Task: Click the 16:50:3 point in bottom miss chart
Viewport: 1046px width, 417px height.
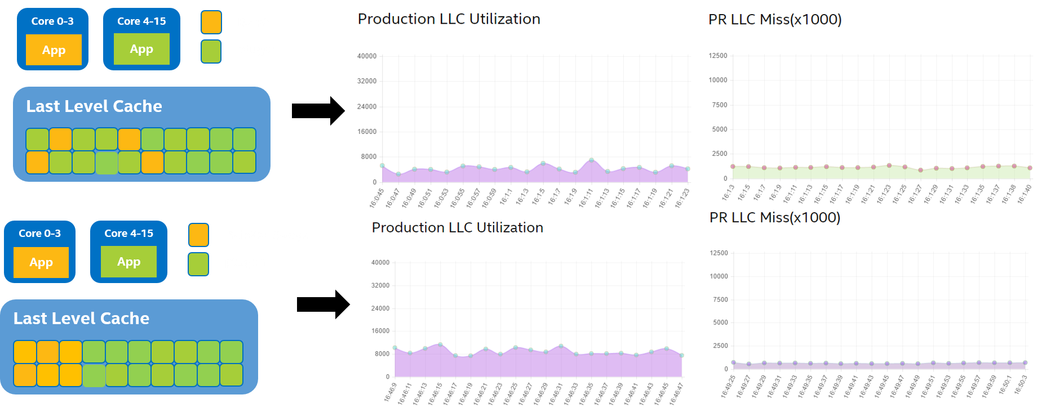Action: [1025, 363]
